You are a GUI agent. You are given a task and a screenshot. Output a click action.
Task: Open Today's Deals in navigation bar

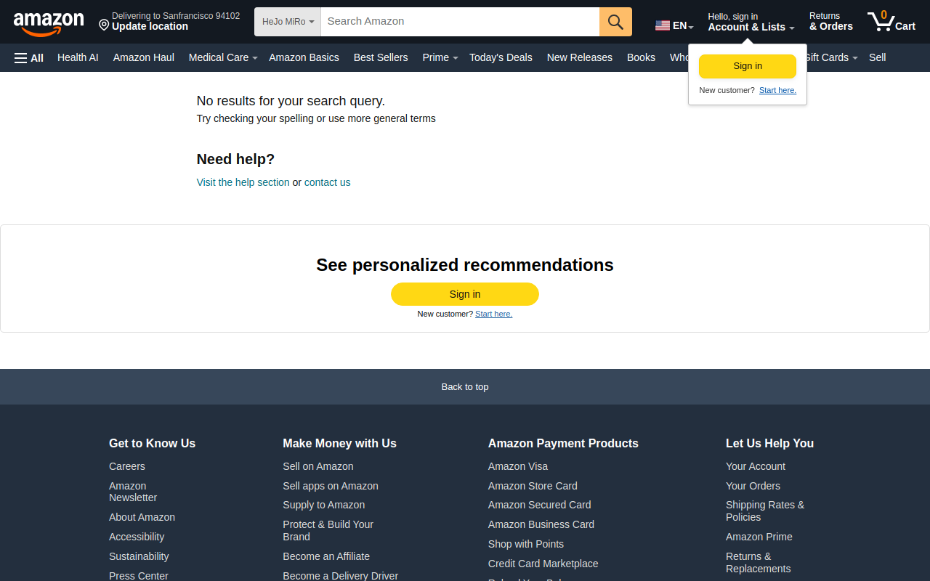point(501,57)
